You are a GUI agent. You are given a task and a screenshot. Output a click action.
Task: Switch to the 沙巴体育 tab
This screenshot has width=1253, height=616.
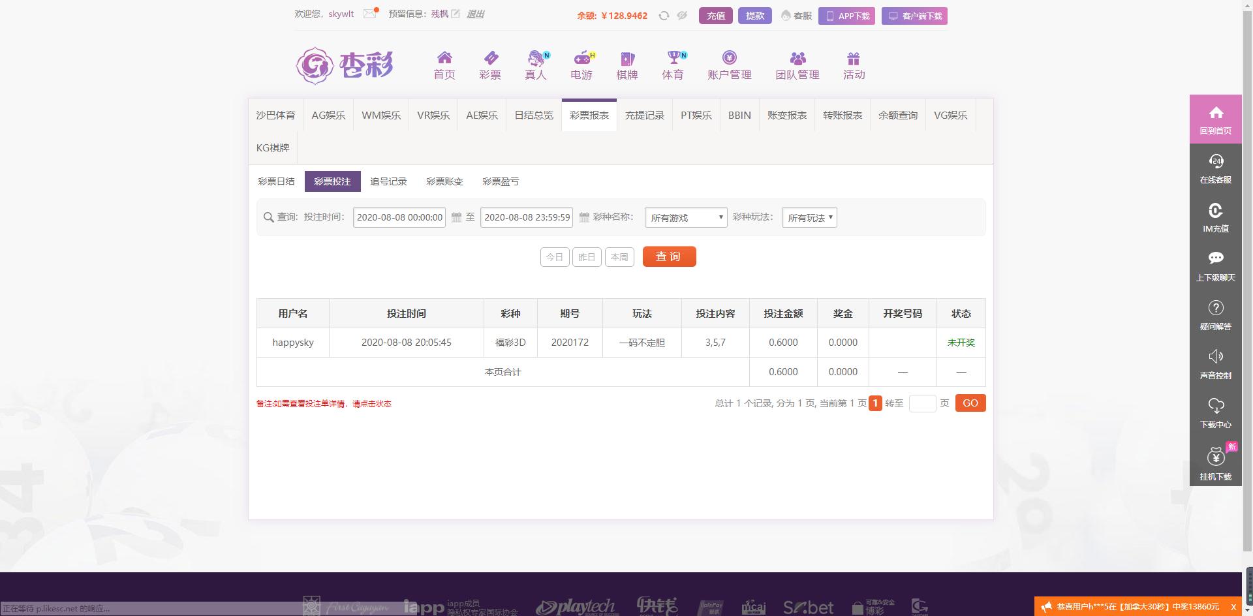[x=275, y=115]
